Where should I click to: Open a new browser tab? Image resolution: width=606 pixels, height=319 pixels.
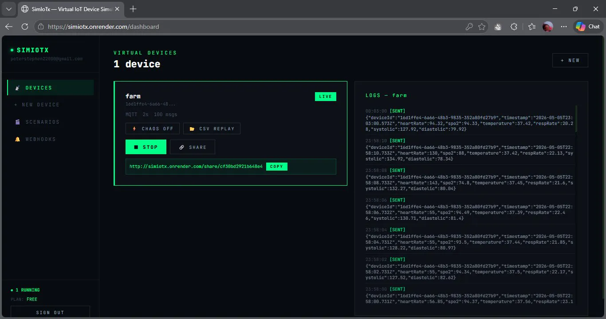133,9
